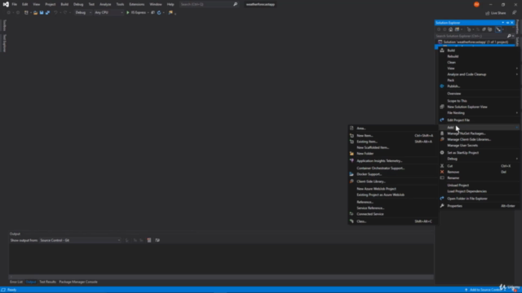Select Area... in Add submenu

click(392, 129)
